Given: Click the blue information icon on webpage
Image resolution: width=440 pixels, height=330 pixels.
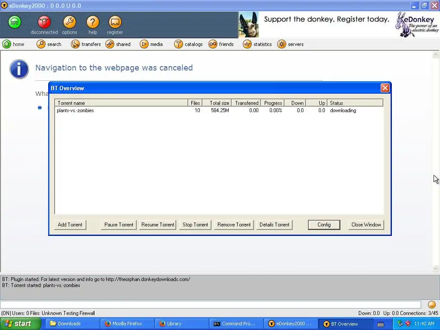Looking at the screenshot, I should [19, 69].
